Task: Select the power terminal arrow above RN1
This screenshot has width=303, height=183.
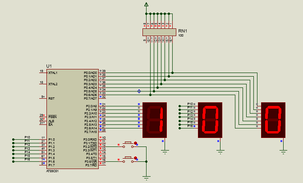Action: point(146,5)
